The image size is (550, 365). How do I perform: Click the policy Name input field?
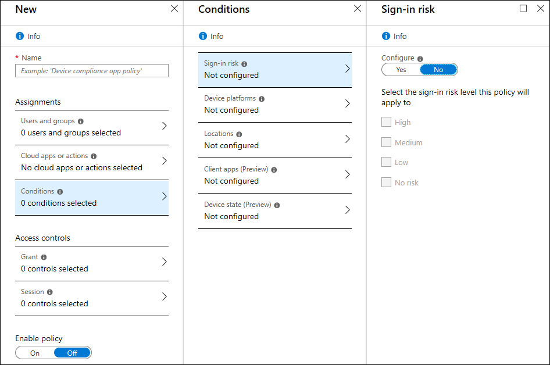click(x=92, y=71)
